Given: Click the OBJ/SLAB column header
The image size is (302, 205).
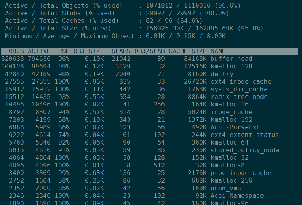Looking at the screenshot, I should pos(149,51).
